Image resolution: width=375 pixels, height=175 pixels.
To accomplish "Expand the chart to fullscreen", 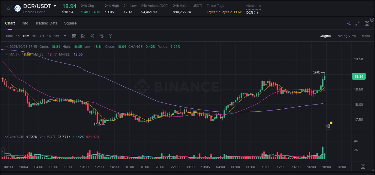I will pos(357,23).
